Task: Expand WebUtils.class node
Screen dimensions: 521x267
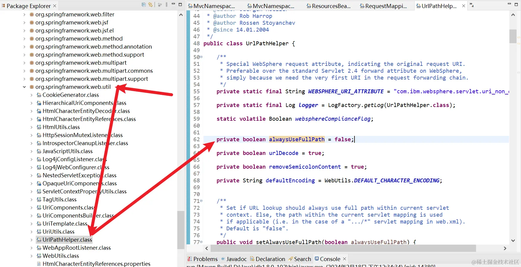Action: coord(32,256)
